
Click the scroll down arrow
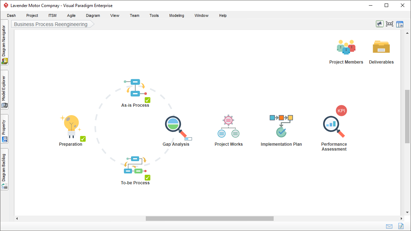pyautogui.click(x=407, y=212)
